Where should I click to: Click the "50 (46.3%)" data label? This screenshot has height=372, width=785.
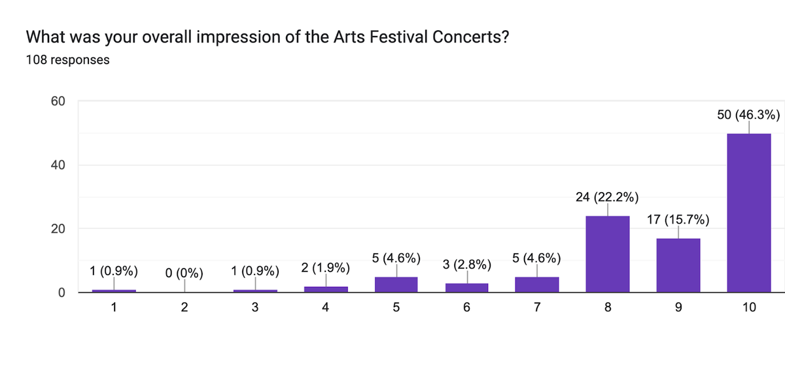(748, 115)
